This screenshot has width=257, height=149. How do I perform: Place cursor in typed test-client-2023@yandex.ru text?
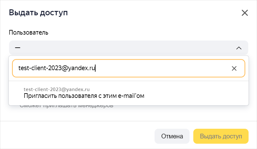[57, 68]
